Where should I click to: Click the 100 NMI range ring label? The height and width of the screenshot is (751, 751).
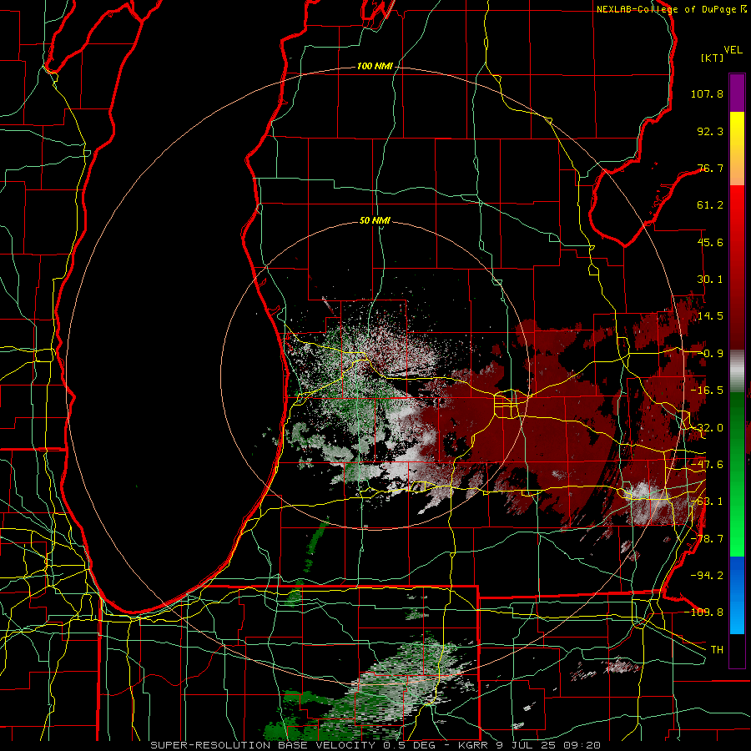pyautogui.click(x=375, y=66)
